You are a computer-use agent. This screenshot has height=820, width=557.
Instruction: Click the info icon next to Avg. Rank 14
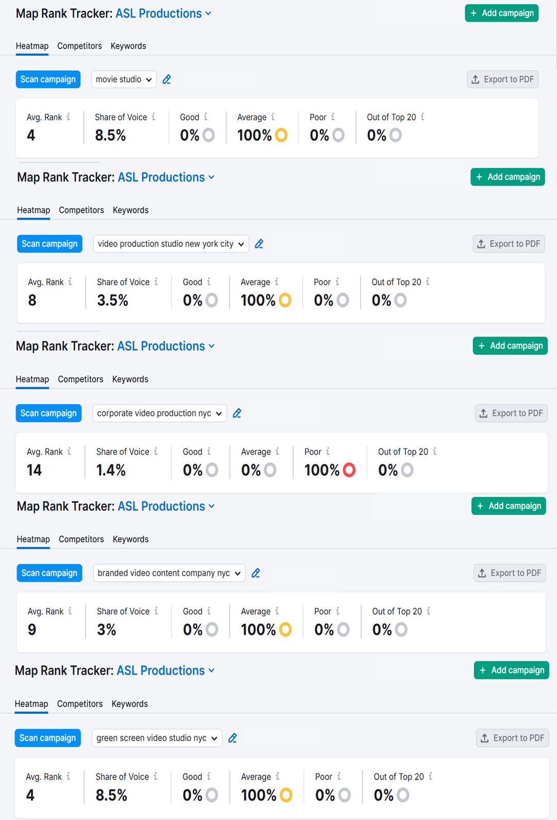click(69, 451)
